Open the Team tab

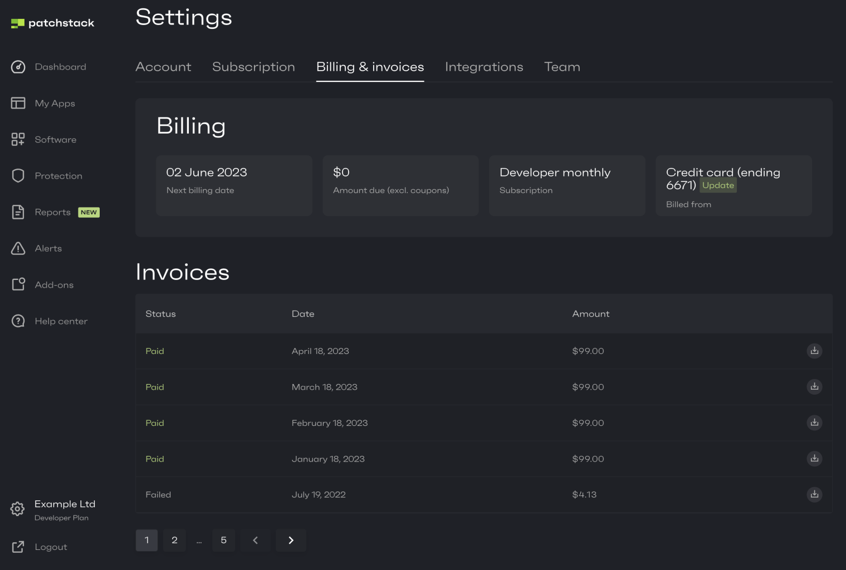pyautogui.click(x=562, y=67)
